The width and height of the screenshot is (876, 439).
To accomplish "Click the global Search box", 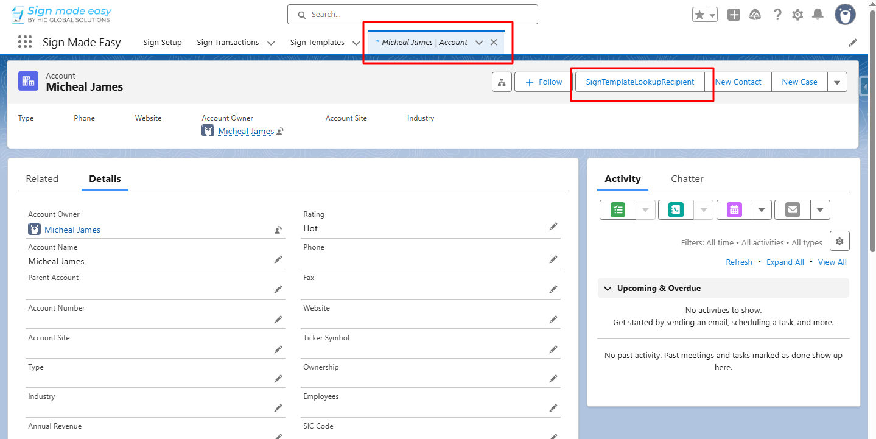I will pos(413,15).
